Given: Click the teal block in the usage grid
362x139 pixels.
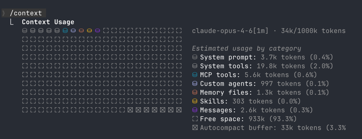Looking at the screenshot, I should 65,31.
